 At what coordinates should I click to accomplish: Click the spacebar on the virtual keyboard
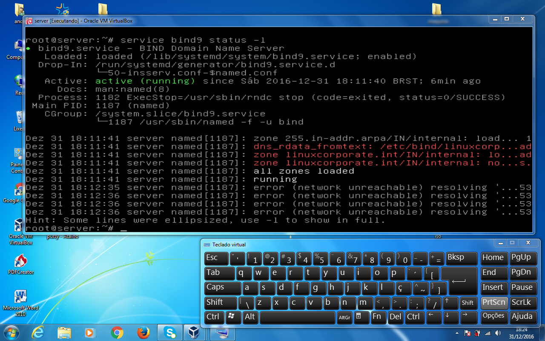[x=297, y=318]
